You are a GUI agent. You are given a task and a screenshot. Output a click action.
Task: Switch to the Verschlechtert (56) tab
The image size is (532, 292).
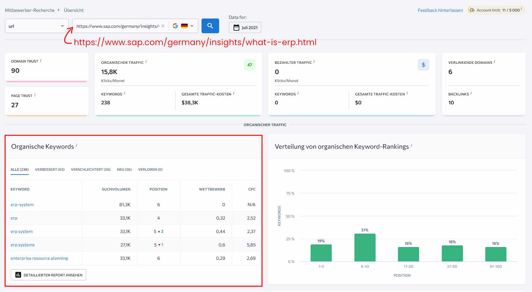91,169
